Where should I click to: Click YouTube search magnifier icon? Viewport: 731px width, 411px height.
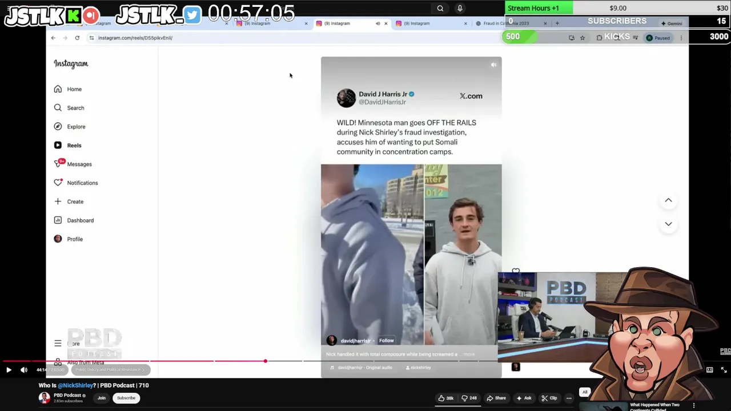click(440, 8)
